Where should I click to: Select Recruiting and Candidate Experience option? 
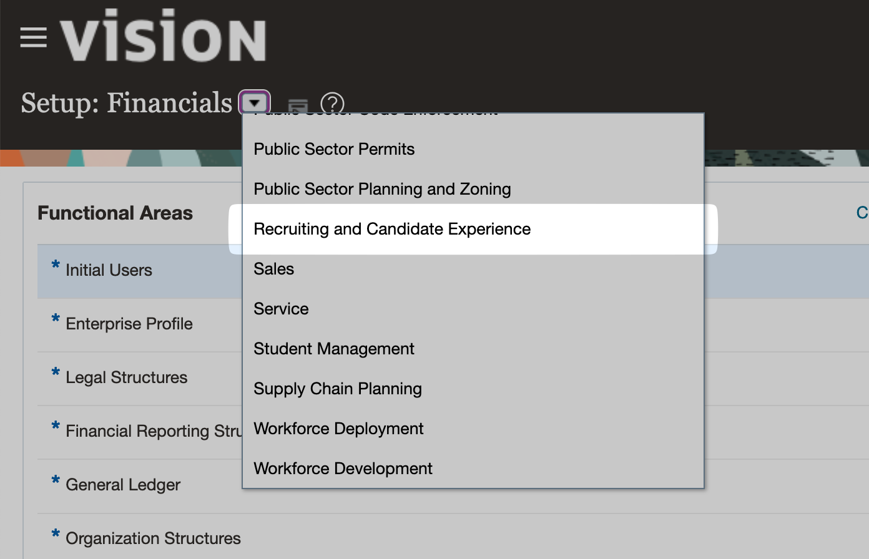[x=392, y=229]
